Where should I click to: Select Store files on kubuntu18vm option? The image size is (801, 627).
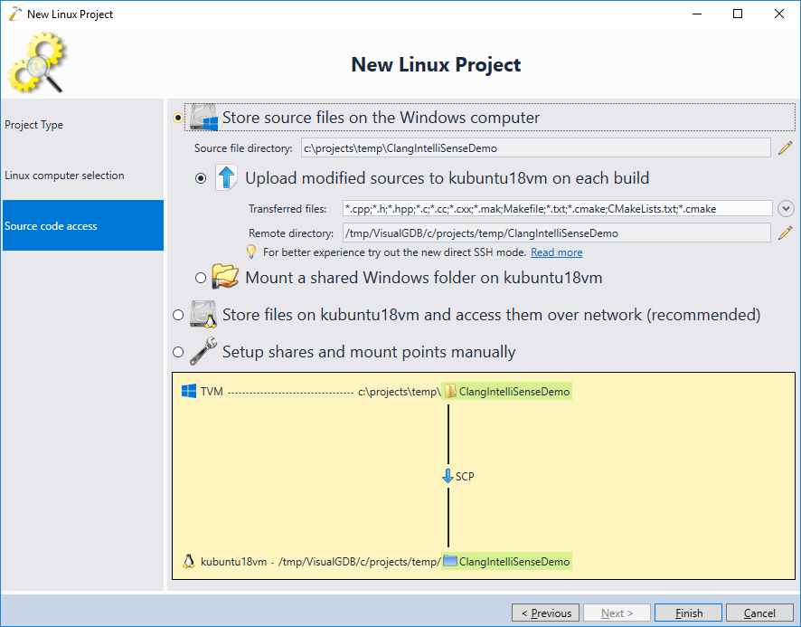pos(178,315)
